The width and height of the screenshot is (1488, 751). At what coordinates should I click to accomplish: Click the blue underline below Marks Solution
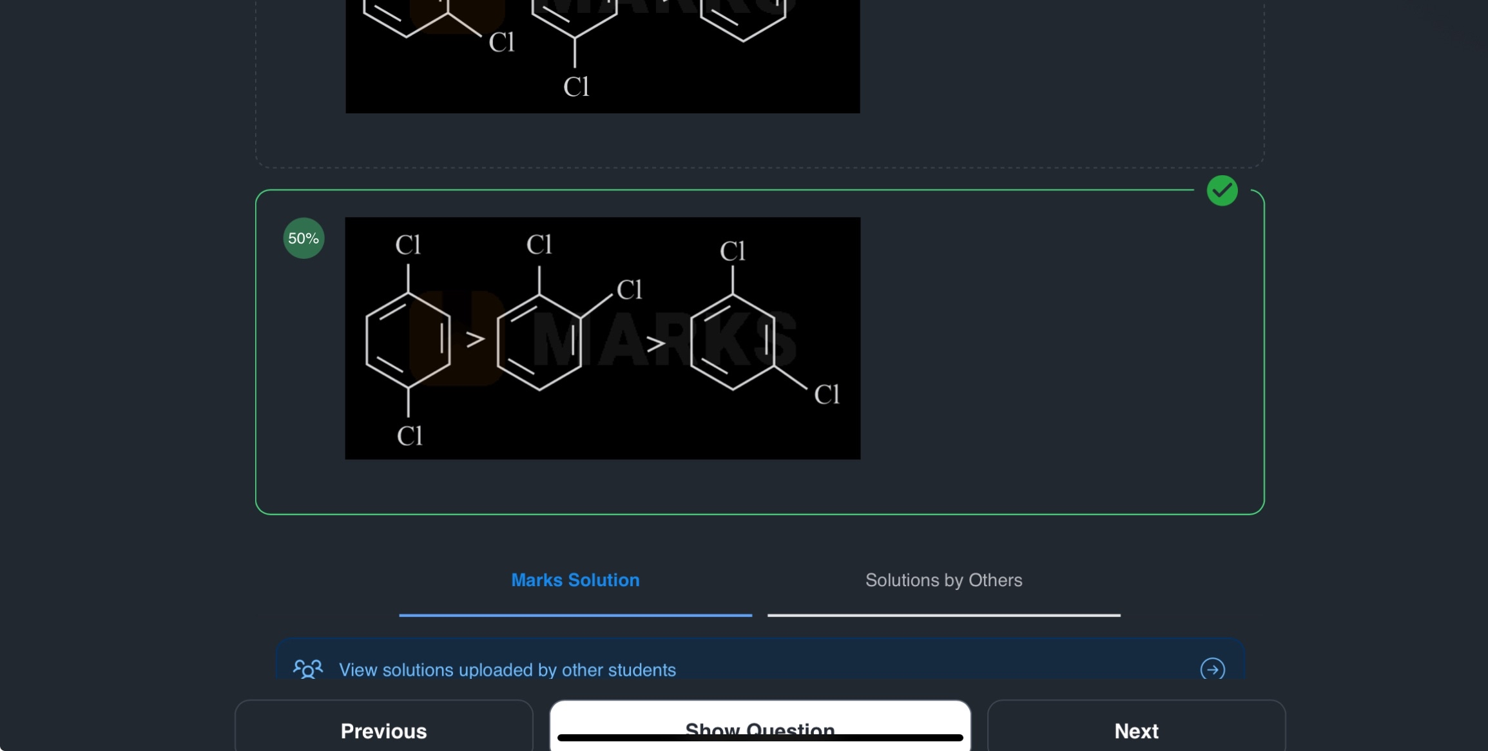click(x=575, y=615)
